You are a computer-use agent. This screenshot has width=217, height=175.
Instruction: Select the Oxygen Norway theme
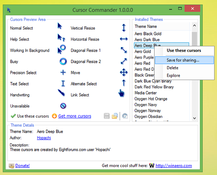click(x=148, y=111)
